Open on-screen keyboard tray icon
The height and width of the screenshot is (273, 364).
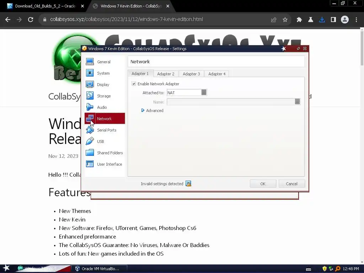309,269
